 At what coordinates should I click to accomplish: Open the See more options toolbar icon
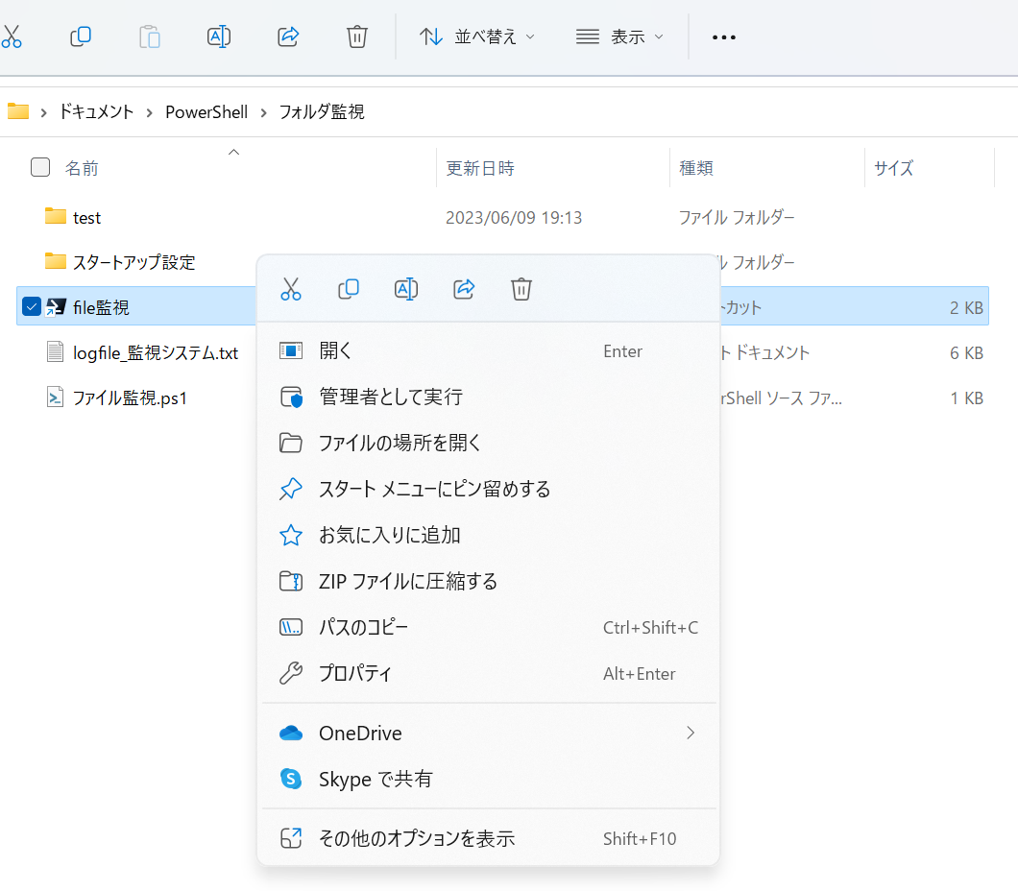pyautogui.click(x=724, y=36)
